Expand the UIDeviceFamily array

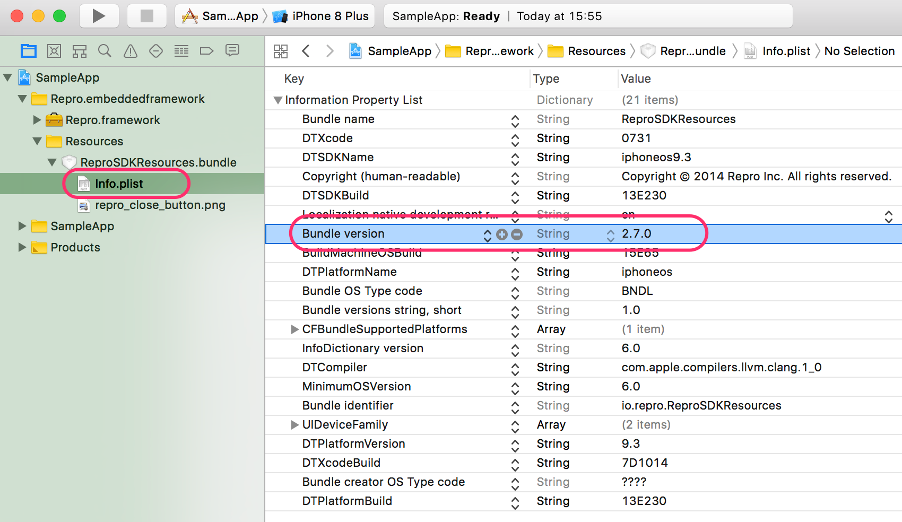pyautogui.click(x=295, y=425)
